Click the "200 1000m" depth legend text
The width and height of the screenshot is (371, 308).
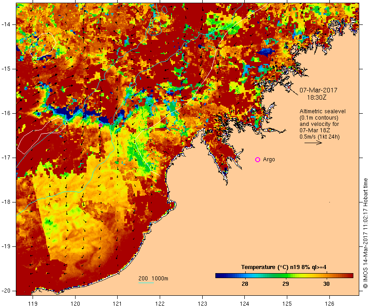coord(153,279)
